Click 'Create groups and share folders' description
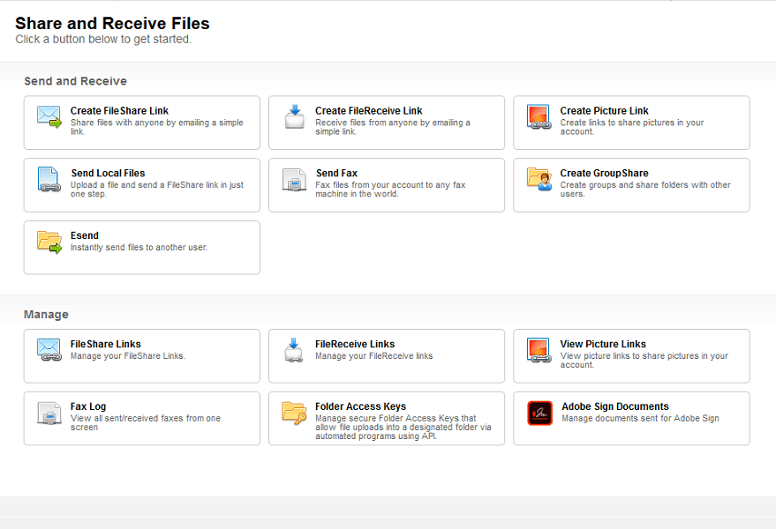The height and width of the screenshot is (529, 776). (645, 190)
